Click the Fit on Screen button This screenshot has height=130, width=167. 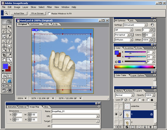pos(37,13)
